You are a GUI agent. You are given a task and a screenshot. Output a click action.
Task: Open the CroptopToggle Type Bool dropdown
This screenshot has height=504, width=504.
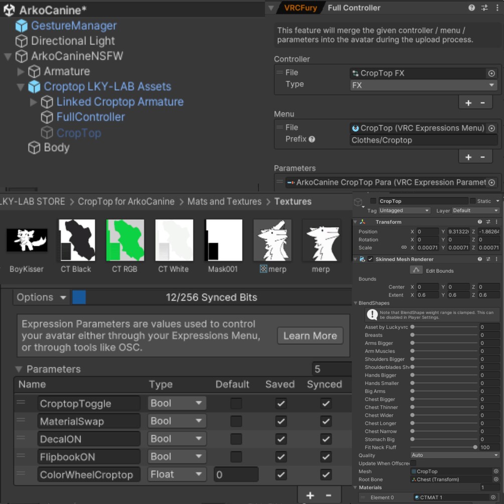(177, 403)
